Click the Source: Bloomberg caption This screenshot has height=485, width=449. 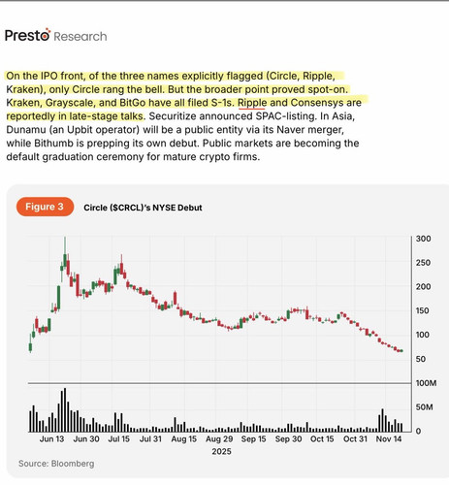[56, 464]
